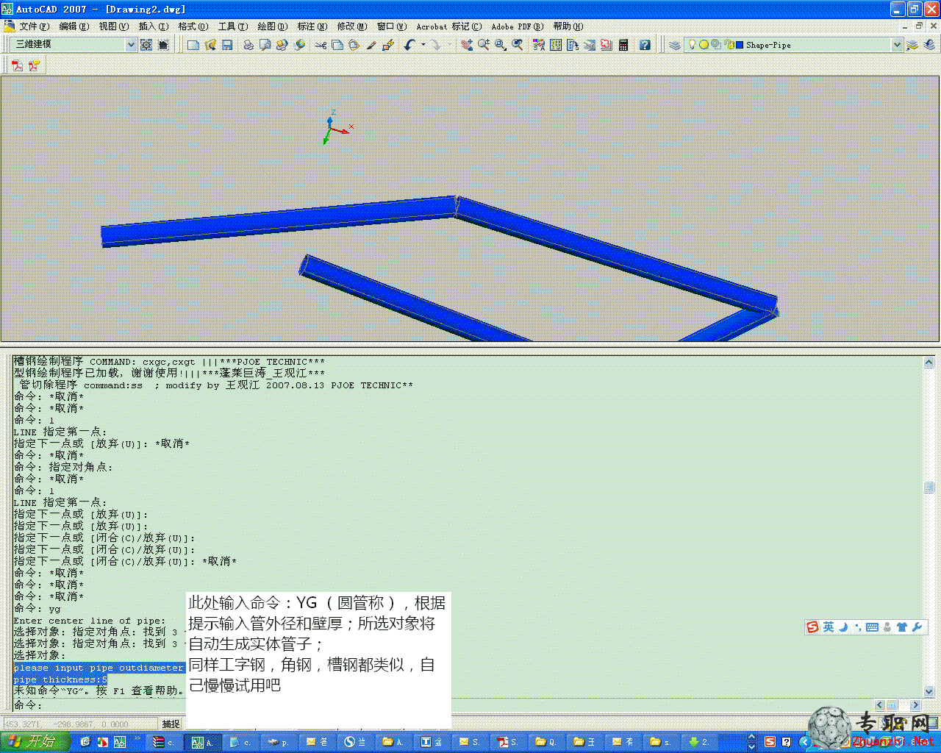
Task: Open 修改 menu
Action: 351,26
